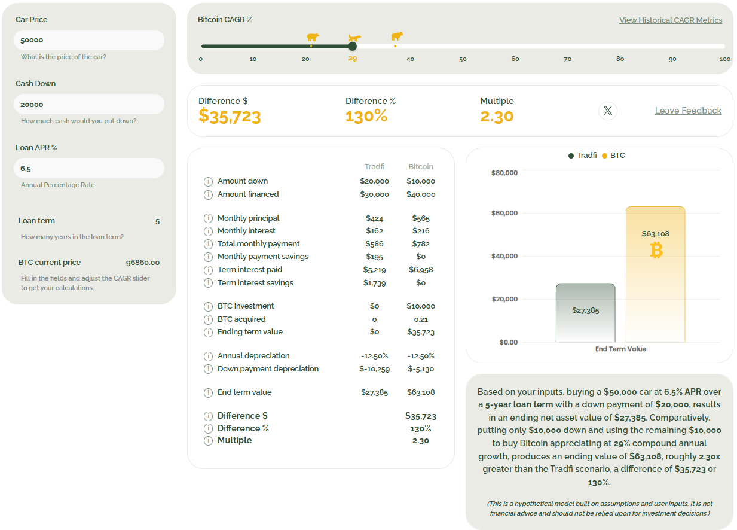Click Tradfi down payment depreciation $-10,259
Image resolution: width=737 pixels, height=530 pixels.
point(375,369)
